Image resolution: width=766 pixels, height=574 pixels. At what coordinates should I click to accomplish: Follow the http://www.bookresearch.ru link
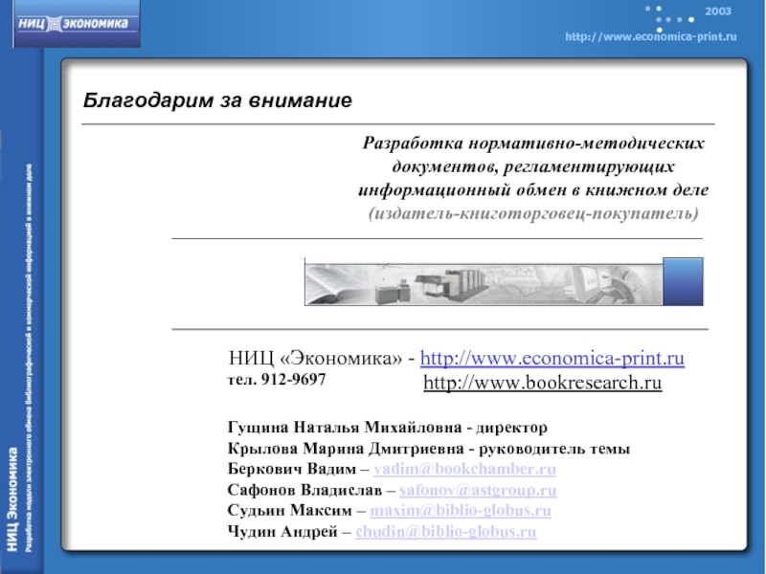[x=542, y=384]
